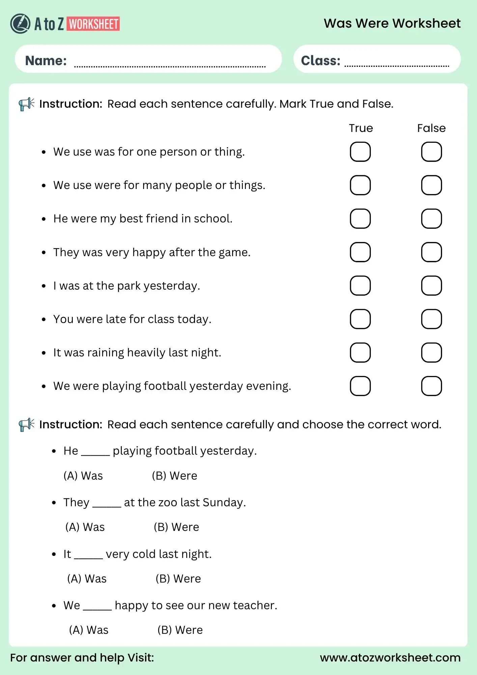Select (B) Were for 'We happy to see'
This screenshot has height=675, width=477.
180,630
